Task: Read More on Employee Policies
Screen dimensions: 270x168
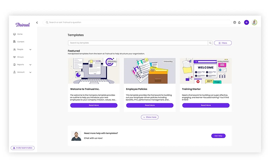Action: [150, 105]
